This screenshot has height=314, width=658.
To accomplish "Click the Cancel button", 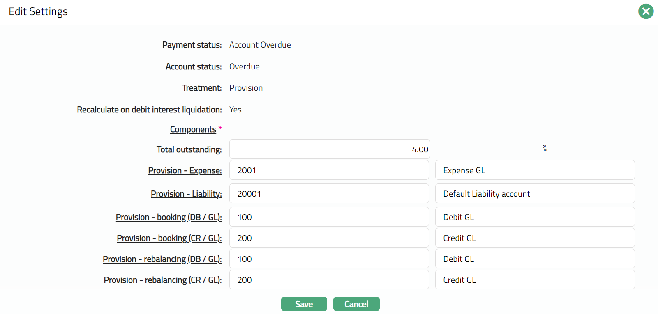I will (x=356, y=304).
